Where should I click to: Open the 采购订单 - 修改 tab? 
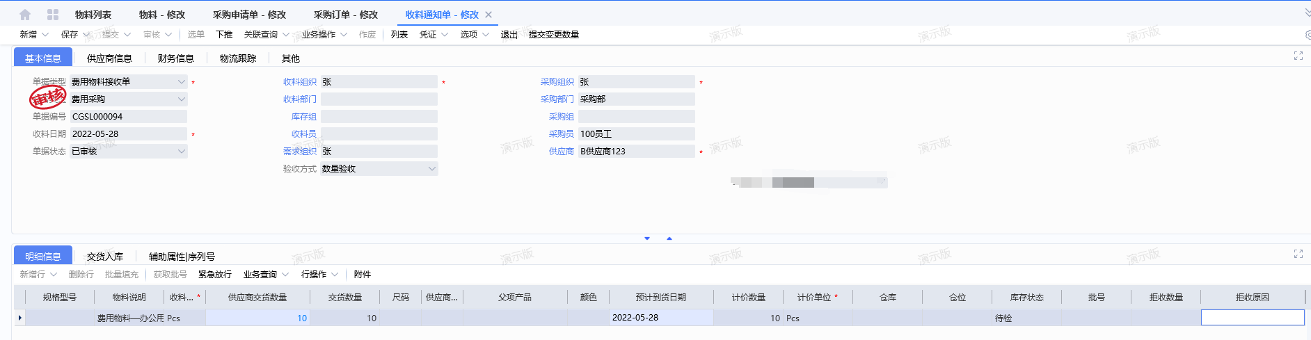point(345,15)
